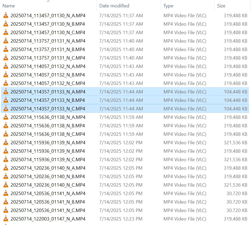Click VLC icon of 20250714_120536_01141_N_C.MP4
This screenshot has height=225, width=251.
point(6,210)
